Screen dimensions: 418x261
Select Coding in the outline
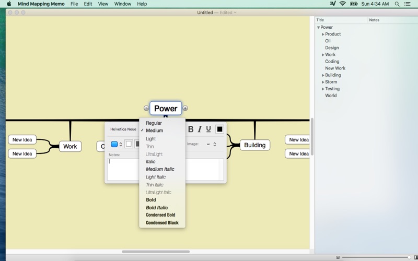coord(332,62)
